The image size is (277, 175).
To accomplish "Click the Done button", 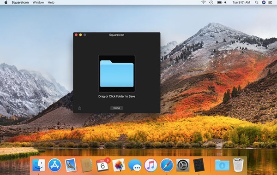I will pos(117,108).
